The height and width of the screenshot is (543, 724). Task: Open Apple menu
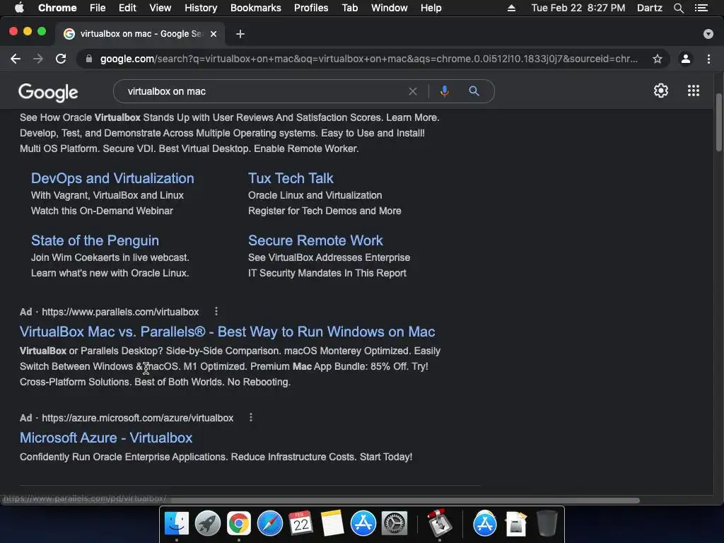point(19,8)
